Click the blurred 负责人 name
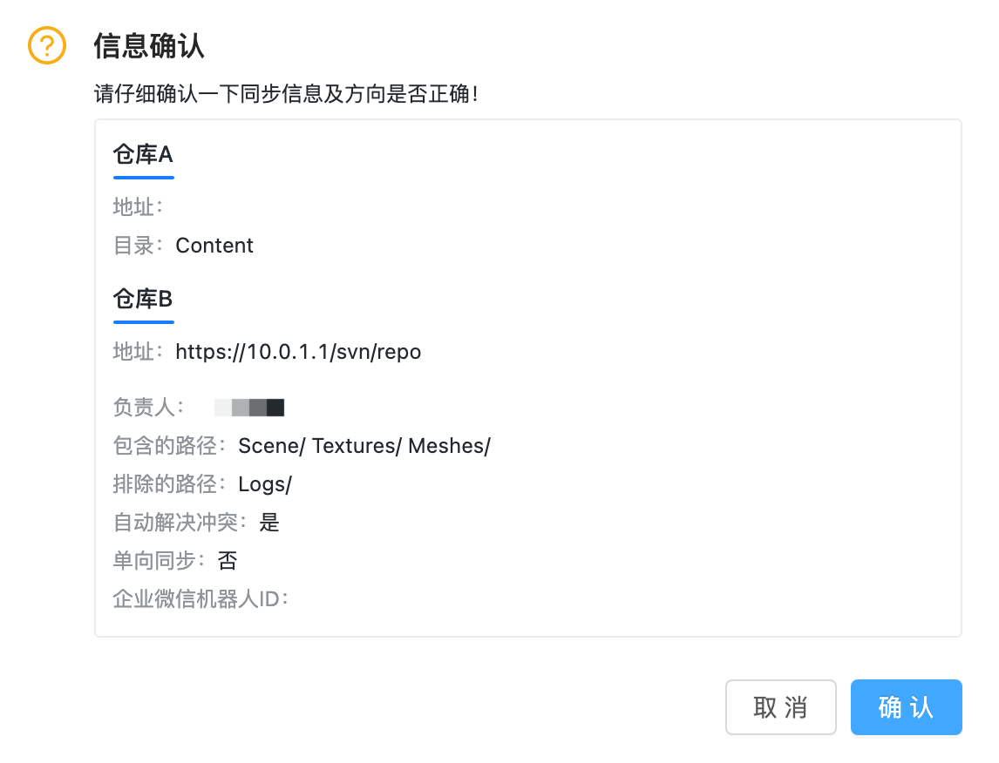 249,408
